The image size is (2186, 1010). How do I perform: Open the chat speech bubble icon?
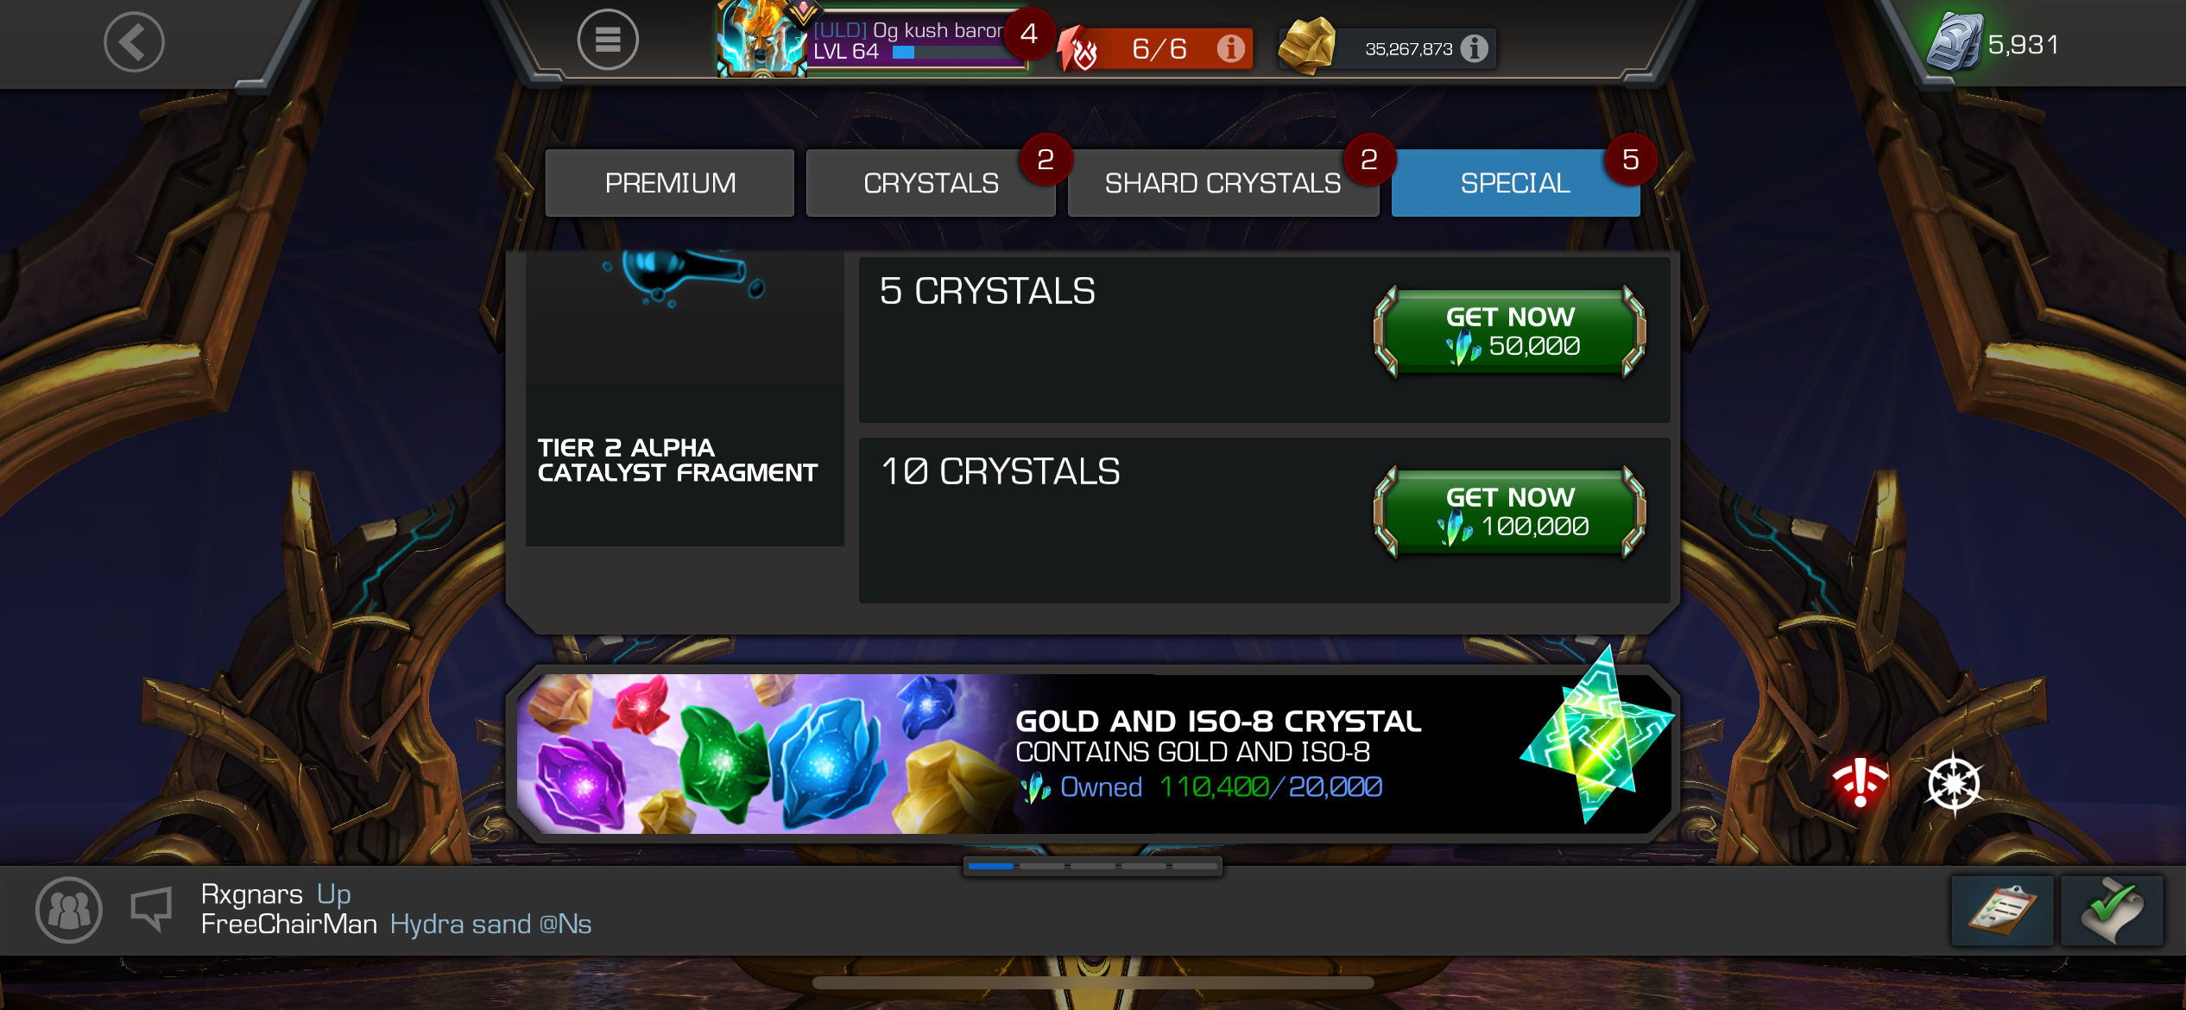(152, 909)
